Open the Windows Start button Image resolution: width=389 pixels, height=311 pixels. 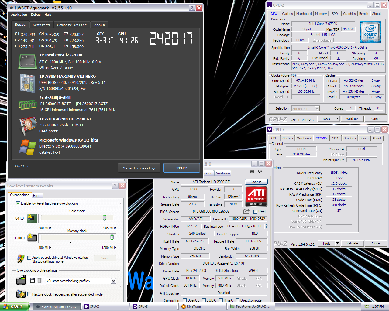point(15,306)
